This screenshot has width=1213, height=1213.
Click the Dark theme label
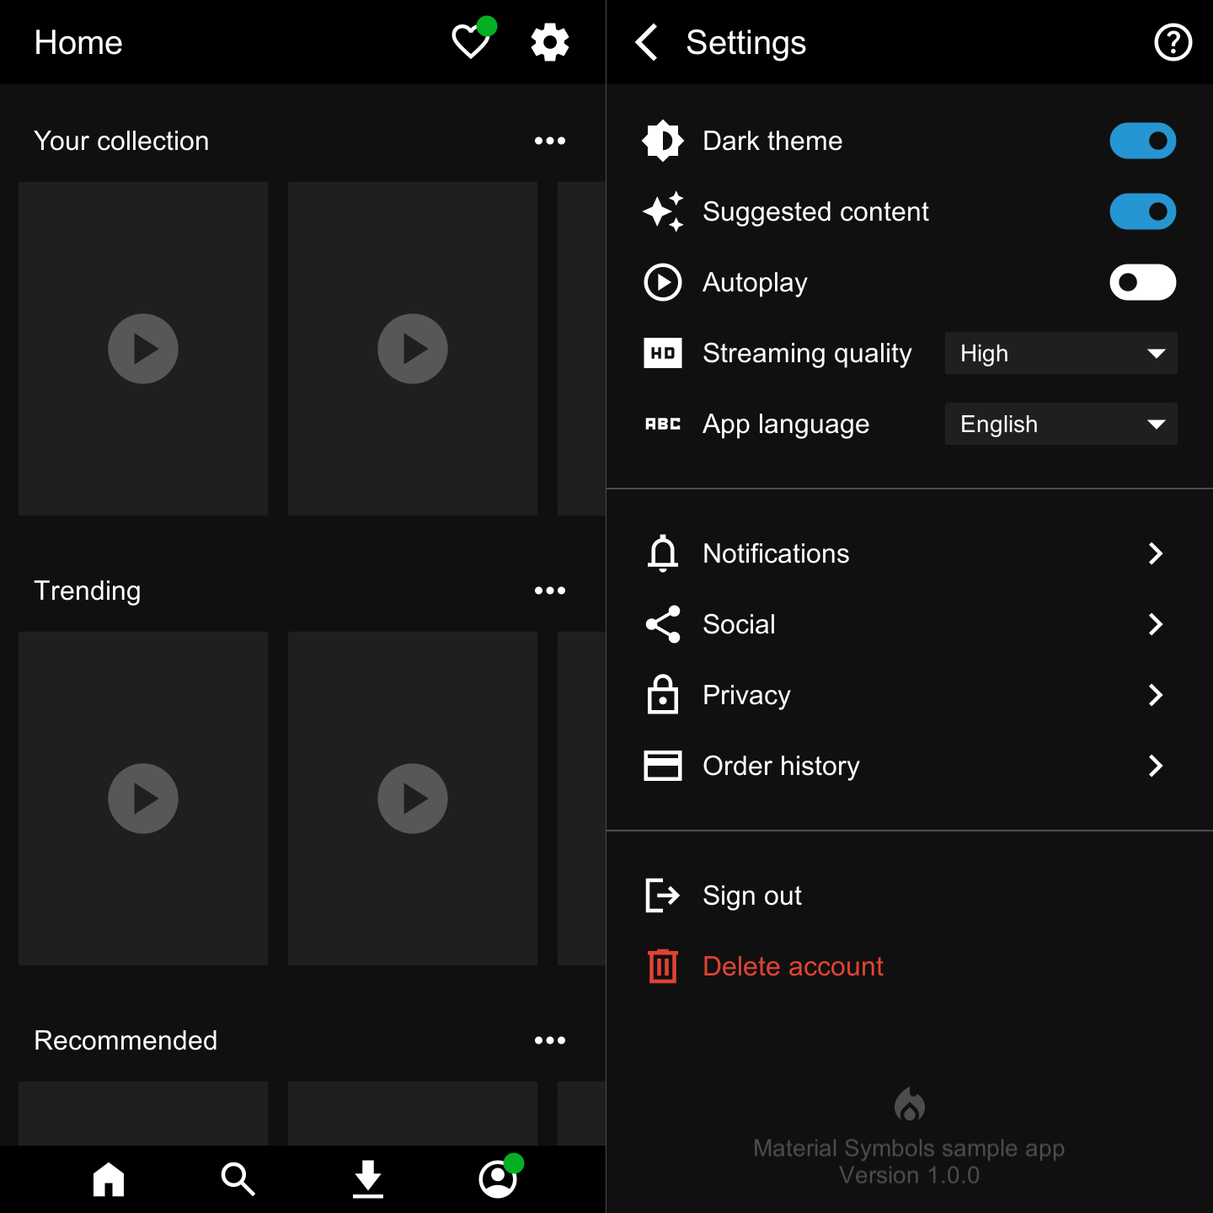click(x=772, y=141)
